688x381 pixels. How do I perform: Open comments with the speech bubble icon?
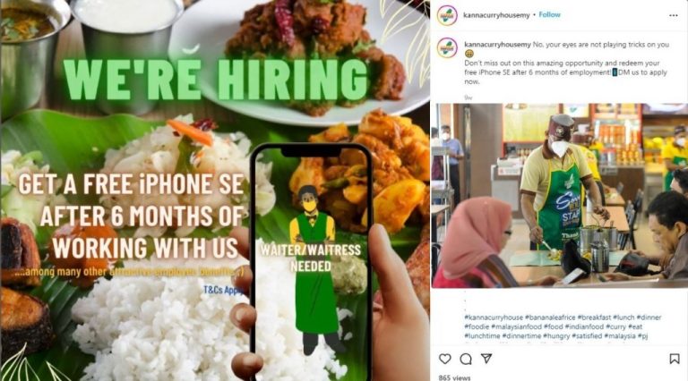pos(466,360)
